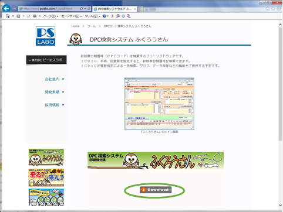Image resolution: width=283 pixels, height=212 pixels.
Task: Expand the Feeds icon dropdown arrow
Action: coord(23,16)
